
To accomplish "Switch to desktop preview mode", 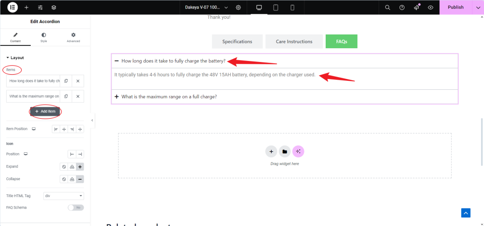I will click(259, 8).
